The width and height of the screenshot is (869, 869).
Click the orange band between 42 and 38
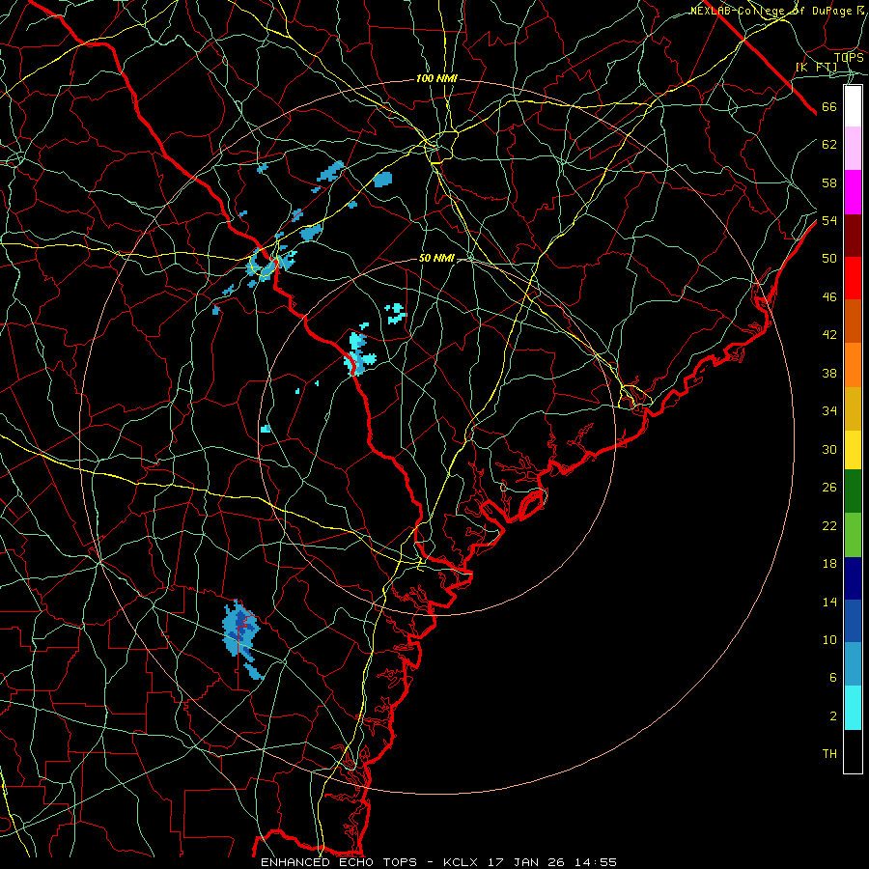click(x=853, y=365)
